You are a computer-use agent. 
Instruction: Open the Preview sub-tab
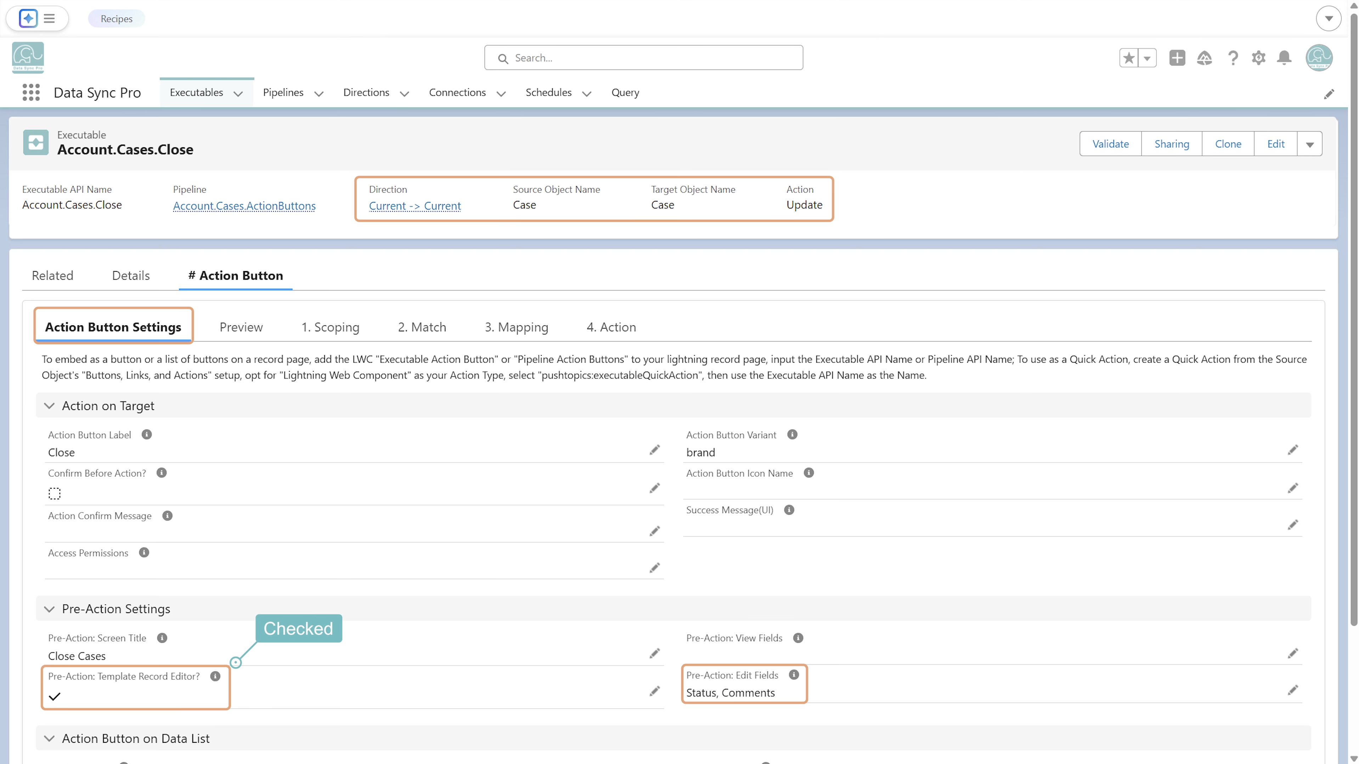(241, 327)
